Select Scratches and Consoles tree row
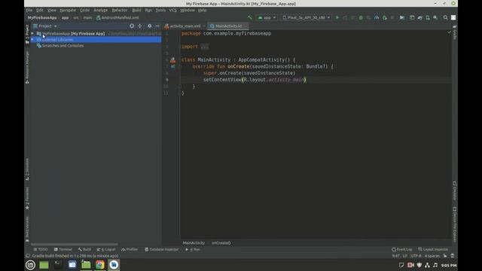The height and width of the screenshot is (271, 482). 96,46
